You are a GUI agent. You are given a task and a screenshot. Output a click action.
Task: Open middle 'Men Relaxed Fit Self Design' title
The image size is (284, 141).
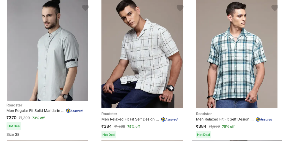[x=130, y=119]
